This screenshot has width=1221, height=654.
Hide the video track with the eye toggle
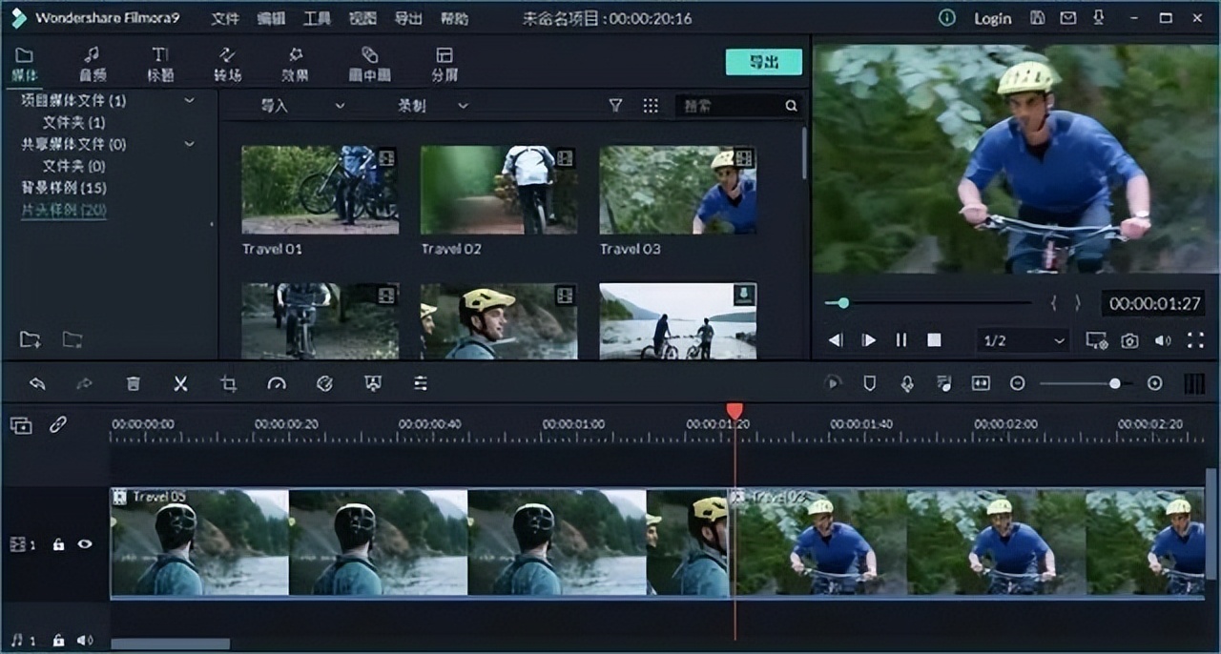[86, 543]
